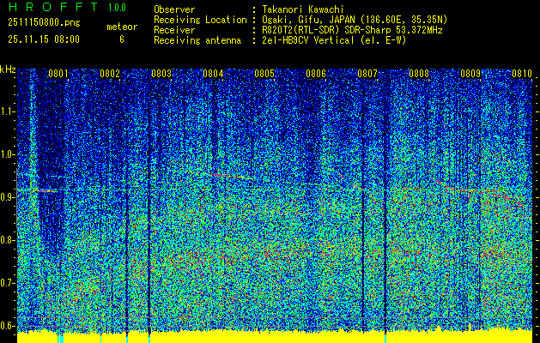This screenshot has height=343, width=540.
Task: Click the version number 1.0.0
Action: (117, 8)
